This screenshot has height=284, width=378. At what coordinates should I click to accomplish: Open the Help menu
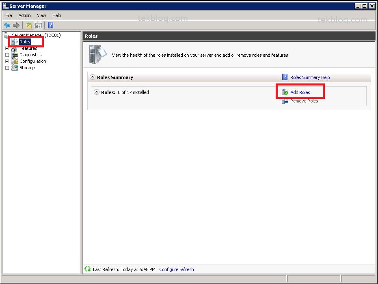pos(57,15)
